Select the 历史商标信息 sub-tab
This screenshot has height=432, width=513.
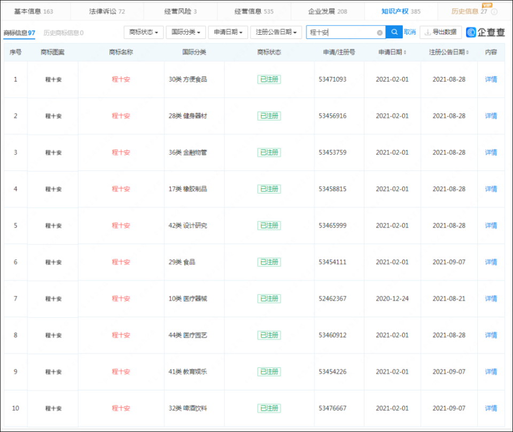click(63, 33)
